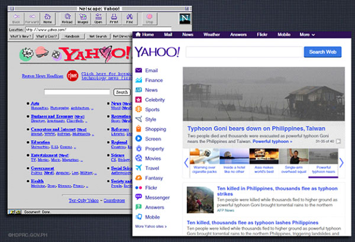Click the Handbook button in Netscape

pyautogui.click(x=72, y=37)
